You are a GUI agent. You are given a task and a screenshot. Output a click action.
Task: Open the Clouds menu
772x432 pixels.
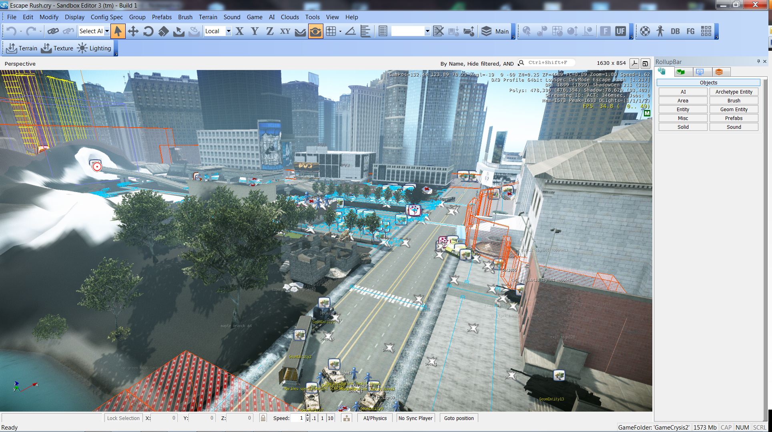tap(290, 17)
